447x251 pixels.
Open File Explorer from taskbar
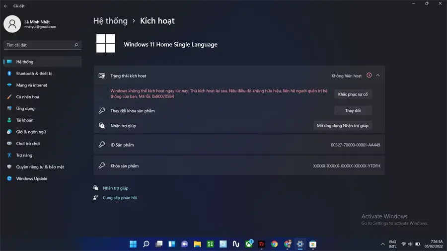click(197, 244)
